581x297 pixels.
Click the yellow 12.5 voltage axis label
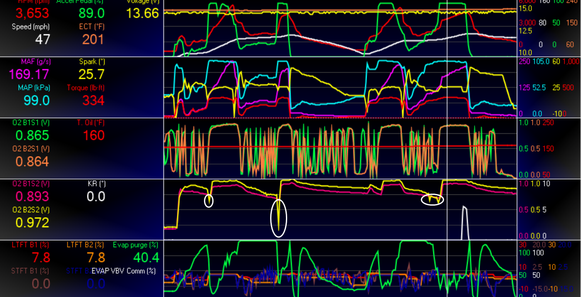coord(525,31)
